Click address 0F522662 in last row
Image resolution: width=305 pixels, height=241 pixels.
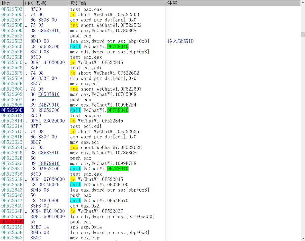(x=12, y=238)
